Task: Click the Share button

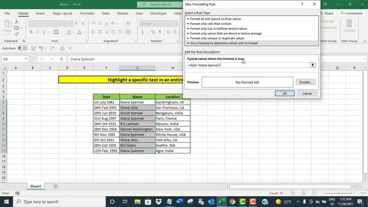Action: [327, 13]
